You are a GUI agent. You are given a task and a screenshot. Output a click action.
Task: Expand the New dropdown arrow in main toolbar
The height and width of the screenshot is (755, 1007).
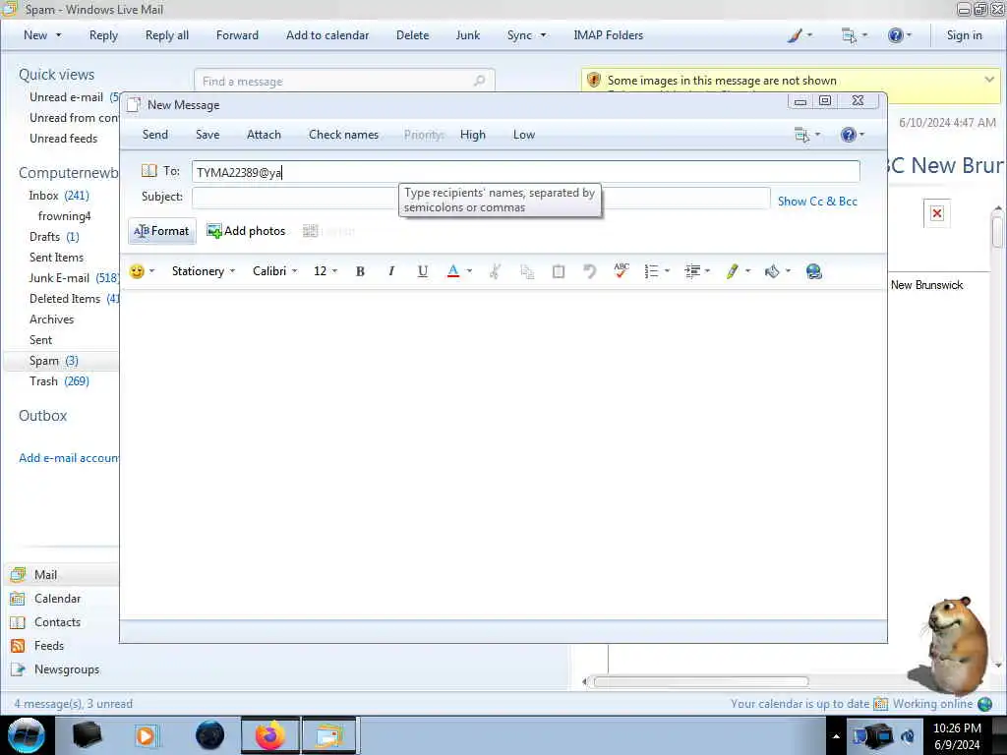[x=58, y=35]
